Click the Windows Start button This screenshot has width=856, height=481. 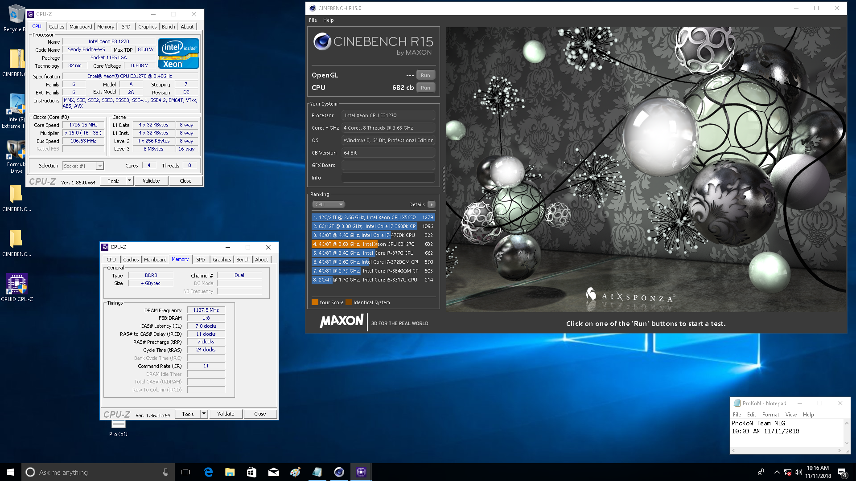(x=11, y=472)
